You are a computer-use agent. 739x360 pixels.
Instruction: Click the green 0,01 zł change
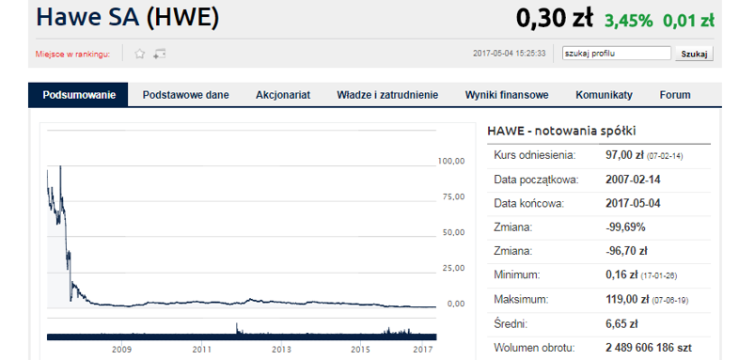[x=688, y=21]
